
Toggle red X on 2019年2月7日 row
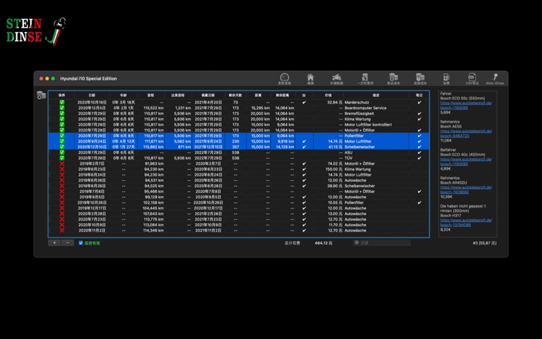[62, 163]
